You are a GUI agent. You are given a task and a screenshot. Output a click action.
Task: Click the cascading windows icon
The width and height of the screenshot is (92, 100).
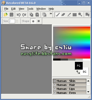(x=44, y=15)
